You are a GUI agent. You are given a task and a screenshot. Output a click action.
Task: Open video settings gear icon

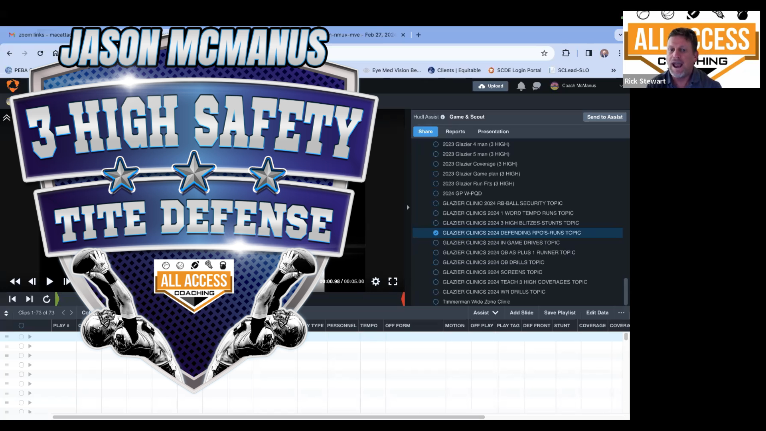tap(375, 281)
